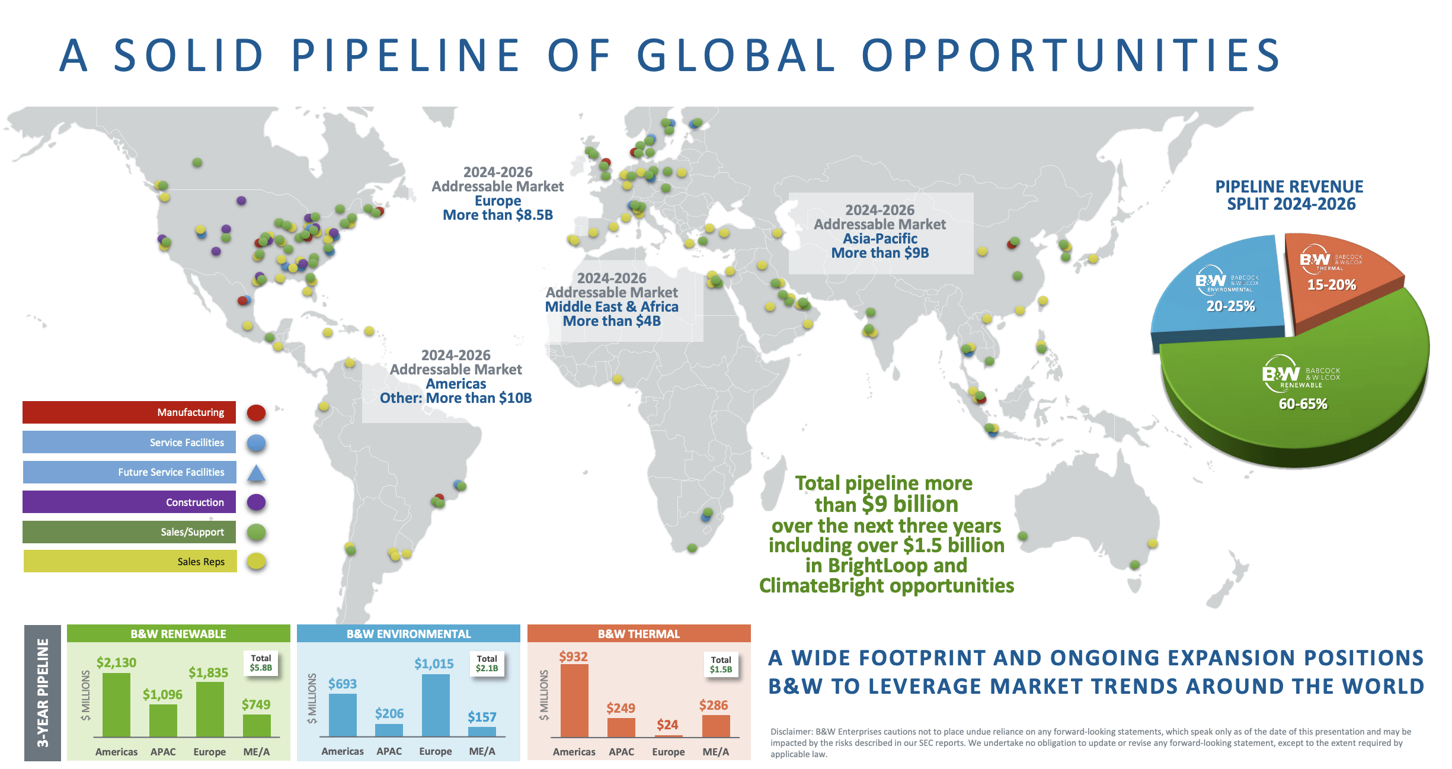Click the B&W Thermal logo in pie chart
Screen dimensions: 1452x769
coord(1331,259)
